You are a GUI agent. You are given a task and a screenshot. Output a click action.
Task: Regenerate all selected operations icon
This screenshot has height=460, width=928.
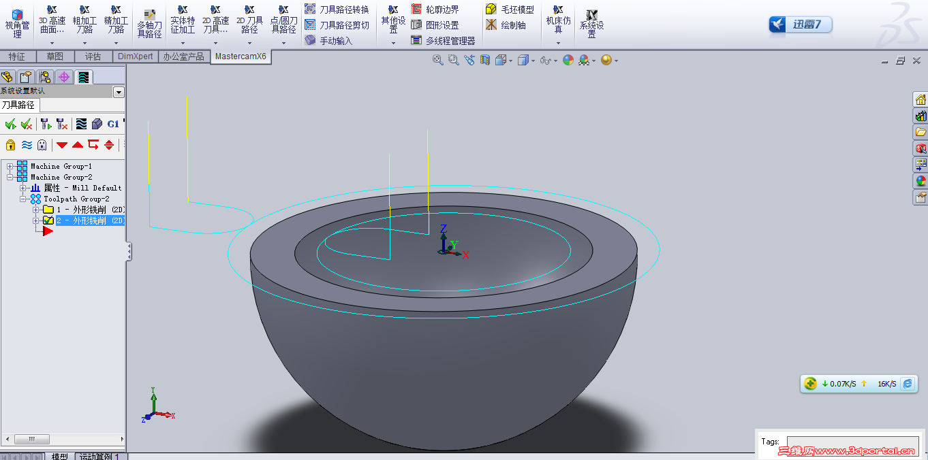pyautogui.click(x=46, y=124)
